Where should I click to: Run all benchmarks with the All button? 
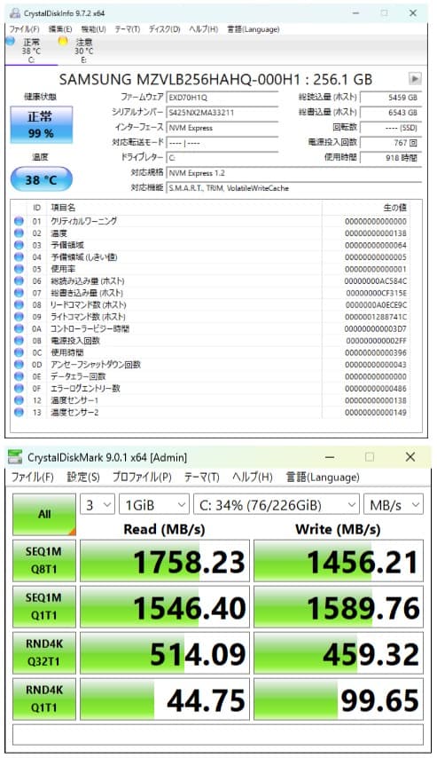(44, 515)
